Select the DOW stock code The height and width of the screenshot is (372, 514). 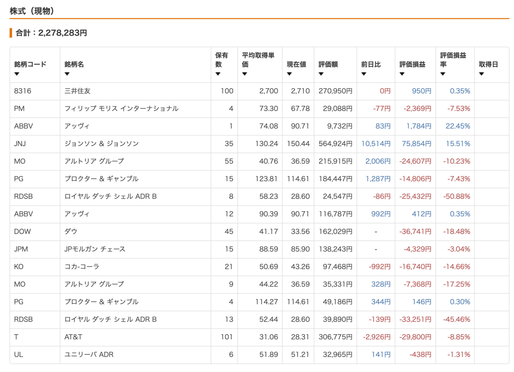(x=22, y=231)
